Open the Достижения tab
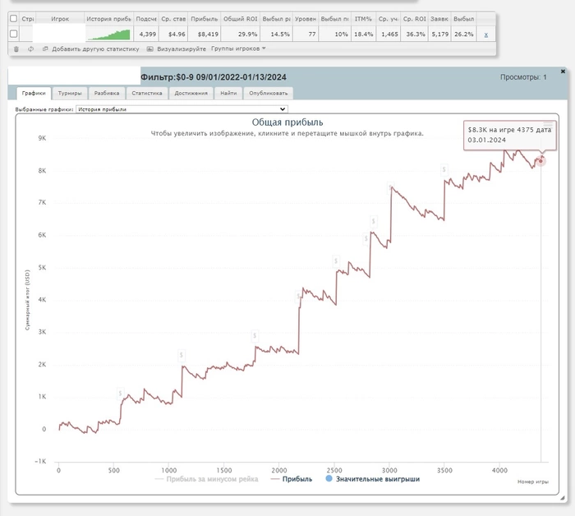The width and height of the screenshot is (575, 516). [x=191, y=93]
